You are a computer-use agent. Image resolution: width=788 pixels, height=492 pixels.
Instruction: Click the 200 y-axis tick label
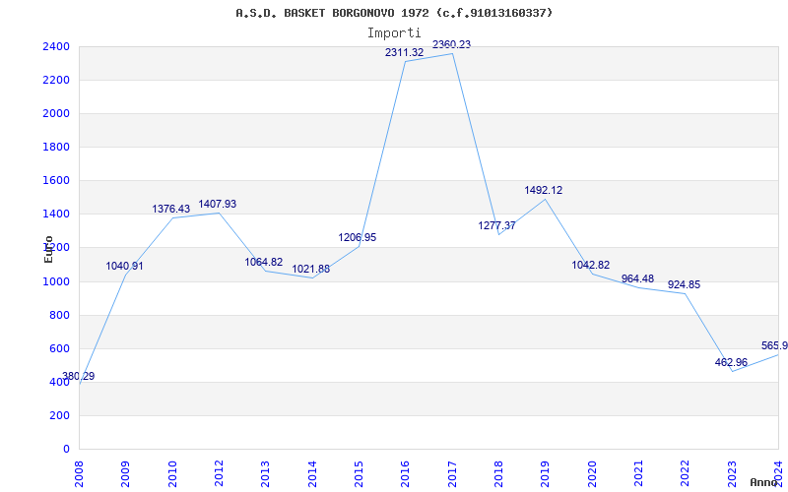59,415
